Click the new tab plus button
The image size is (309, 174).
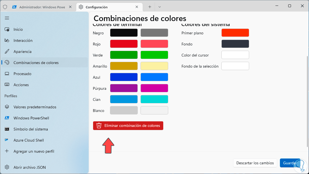coord(150,7)
